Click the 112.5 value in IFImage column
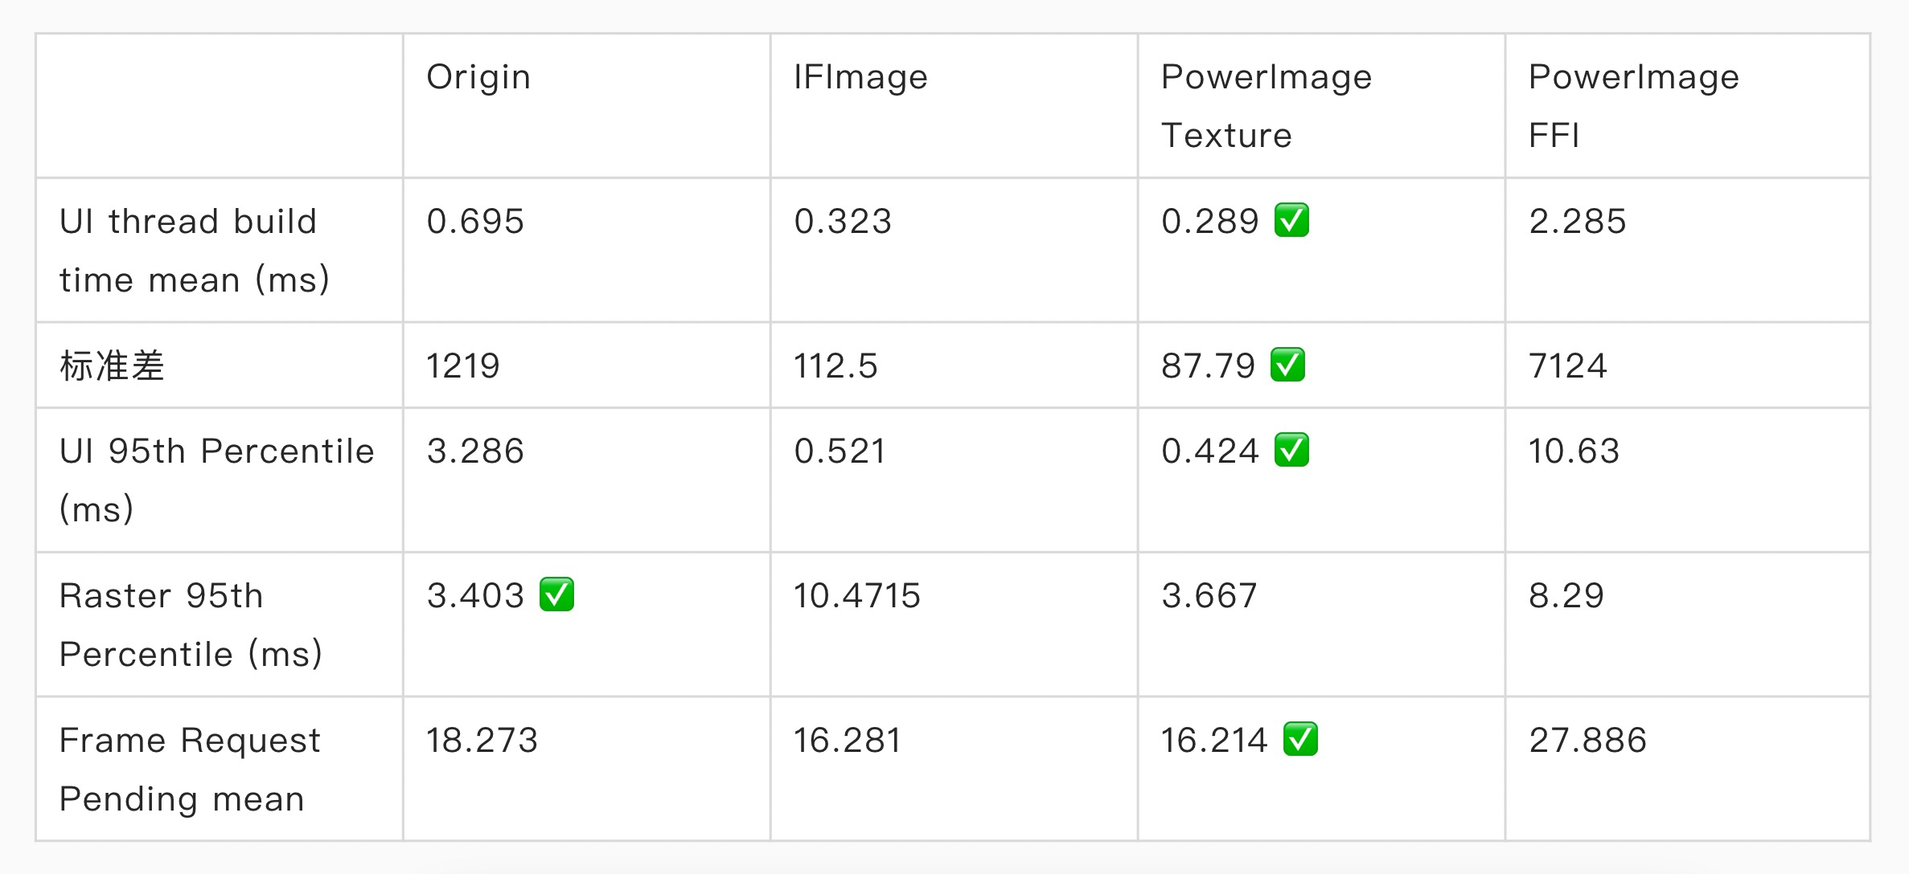 click(835, 366)
